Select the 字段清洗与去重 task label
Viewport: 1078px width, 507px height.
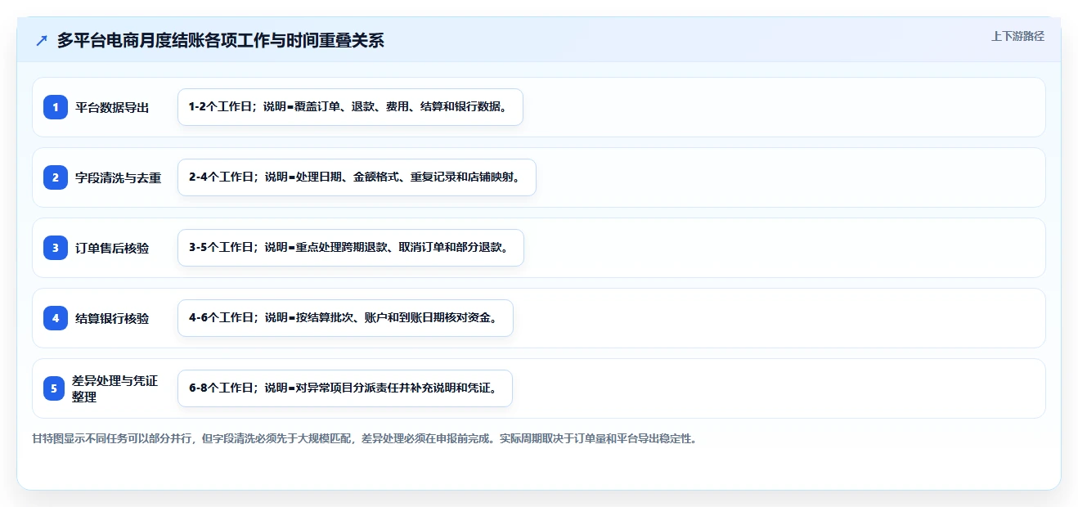[x=119, y=177]
